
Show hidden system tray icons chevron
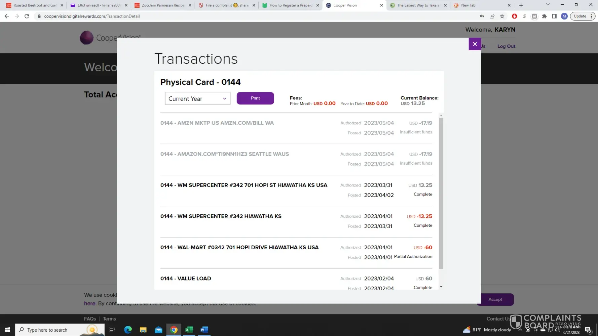point(520,330)
